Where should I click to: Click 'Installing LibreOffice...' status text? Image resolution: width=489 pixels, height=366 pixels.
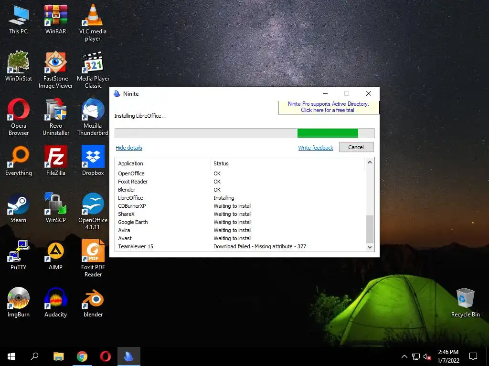point(140,116)
